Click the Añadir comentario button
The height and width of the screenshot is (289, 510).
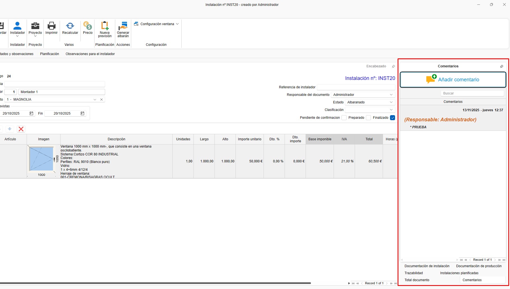[x=453, y=80]
